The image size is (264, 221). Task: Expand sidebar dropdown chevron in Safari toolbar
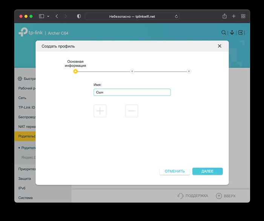click(48, 16)
